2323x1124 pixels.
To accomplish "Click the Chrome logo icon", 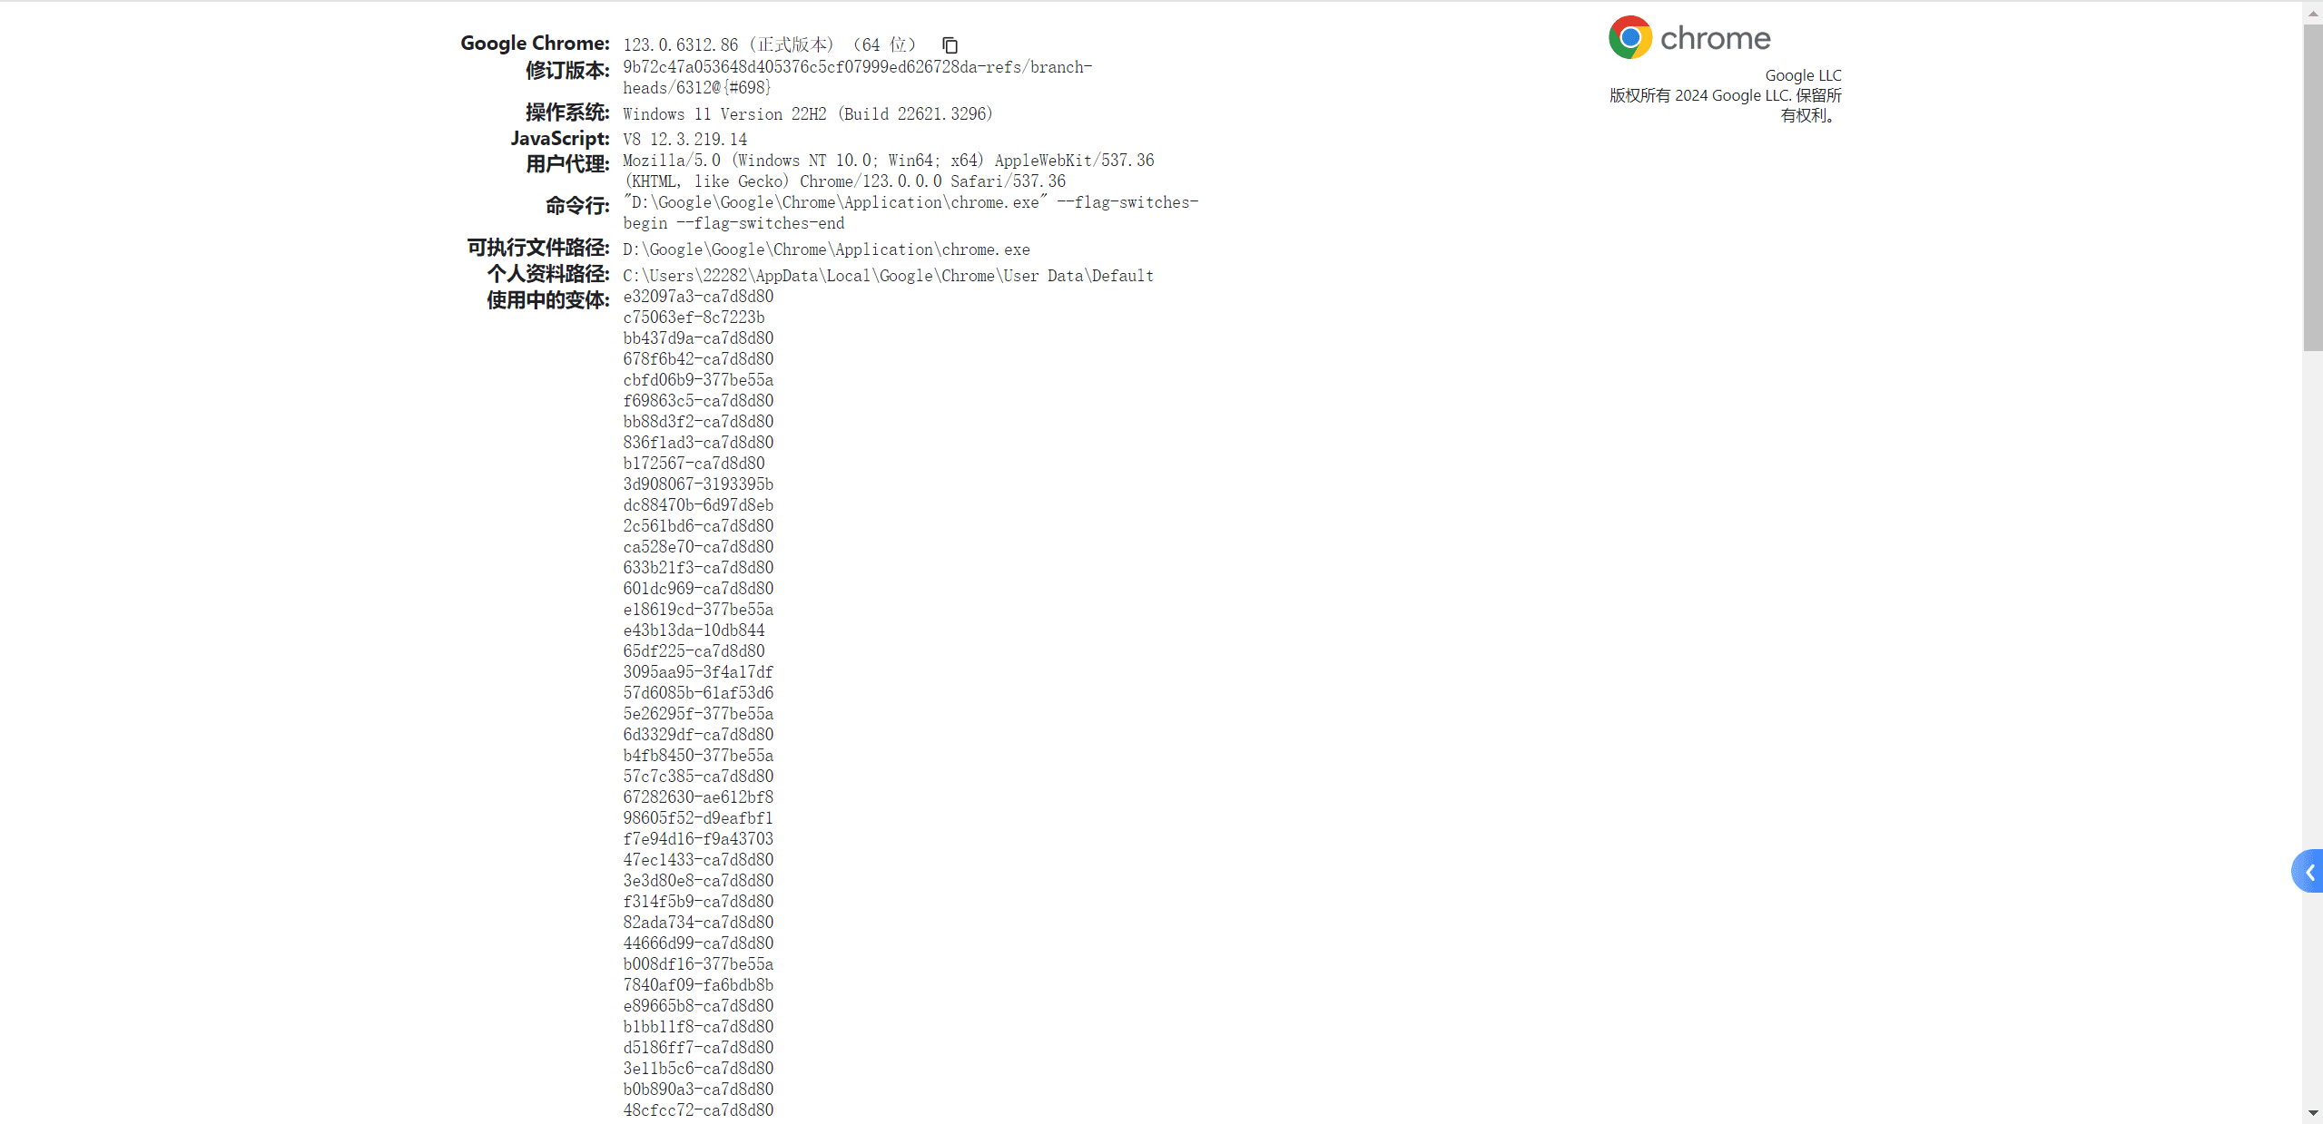I will (1630, 37).
